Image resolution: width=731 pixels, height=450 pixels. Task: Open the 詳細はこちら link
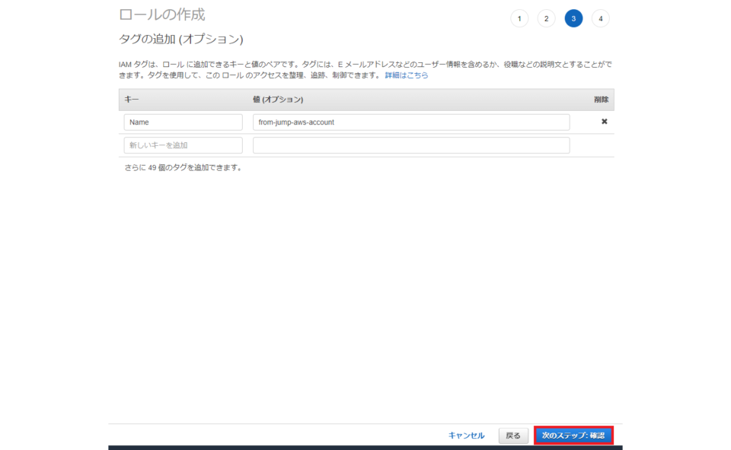(407, 75)
